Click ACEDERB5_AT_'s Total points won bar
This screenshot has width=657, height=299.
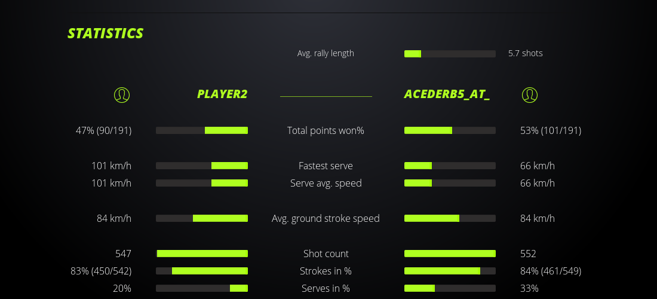[x=450, y=130]
